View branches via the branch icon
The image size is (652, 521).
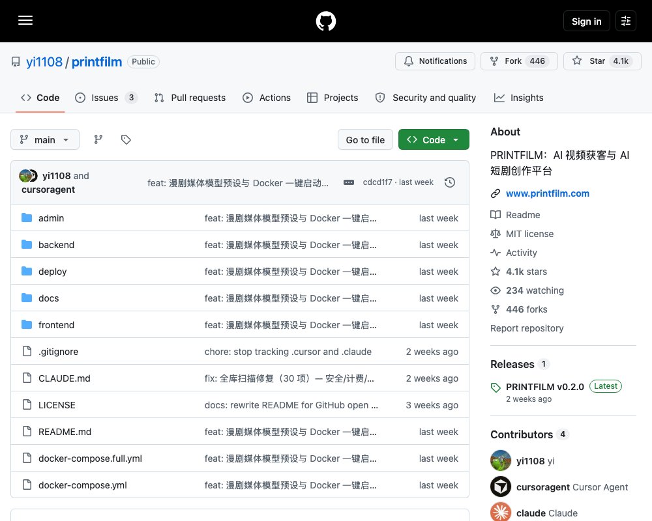(x=98, y=139)
